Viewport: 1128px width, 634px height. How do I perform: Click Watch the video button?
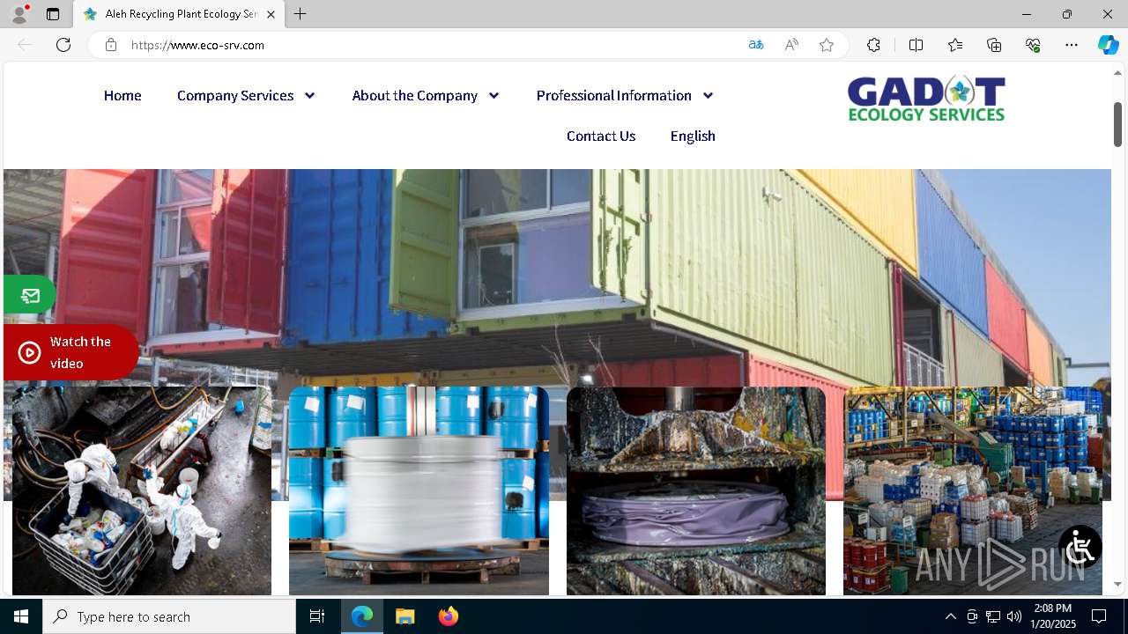70,352
